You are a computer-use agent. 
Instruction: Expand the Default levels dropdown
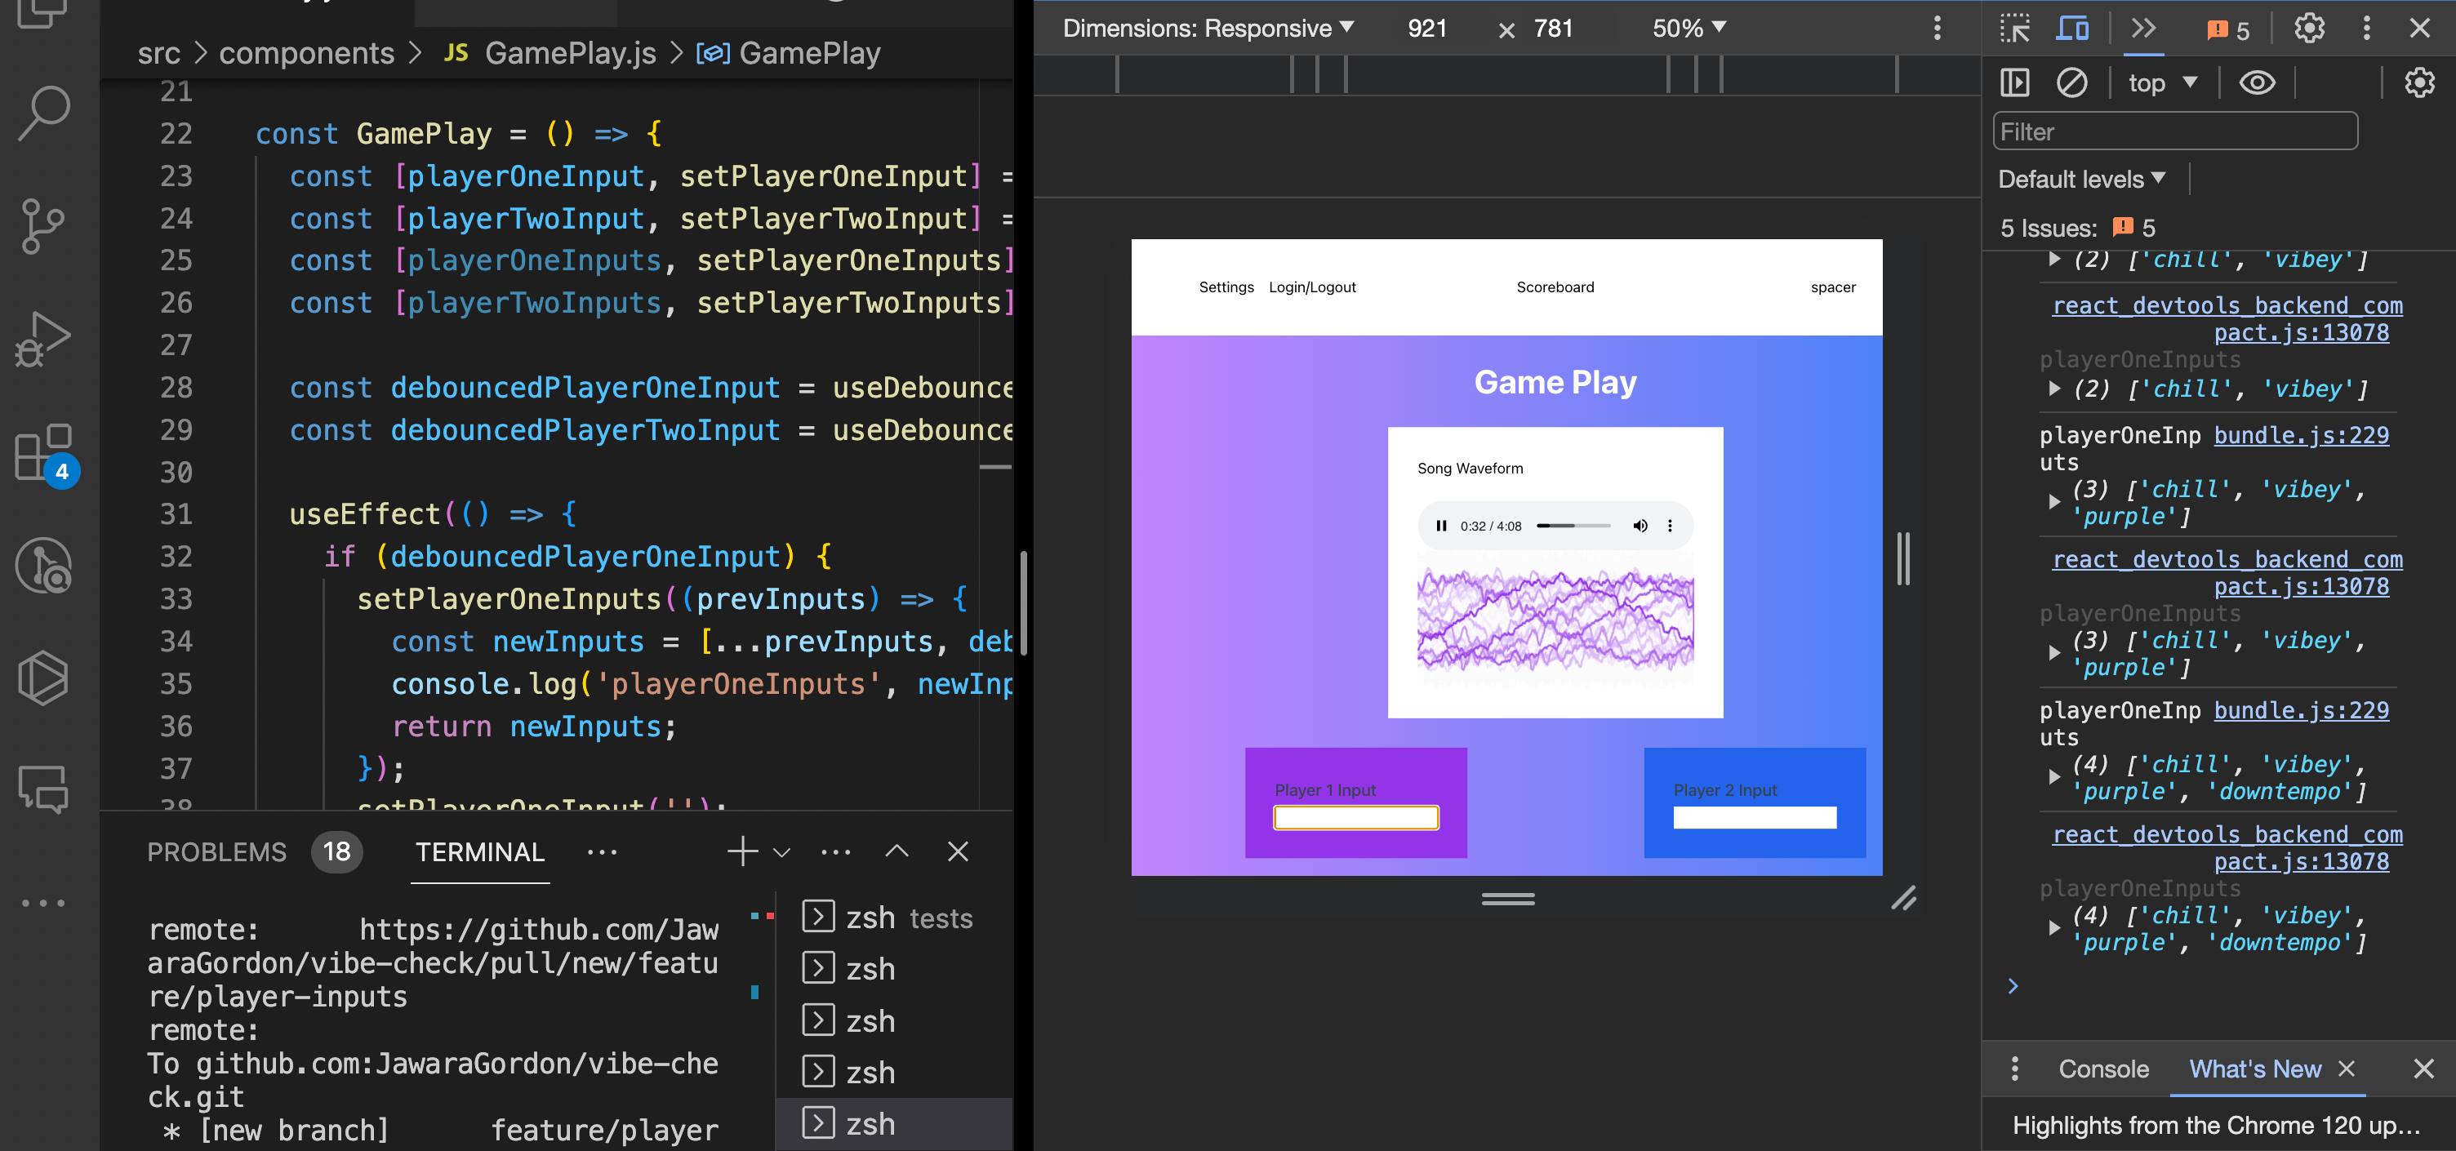(2081, 179)
